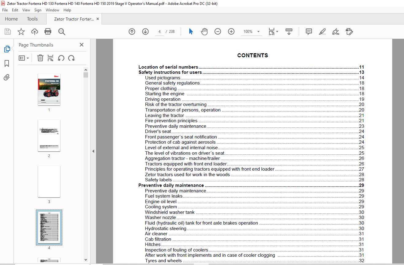
Task: Print the document with the printer icon
Action: pos(48,32)
